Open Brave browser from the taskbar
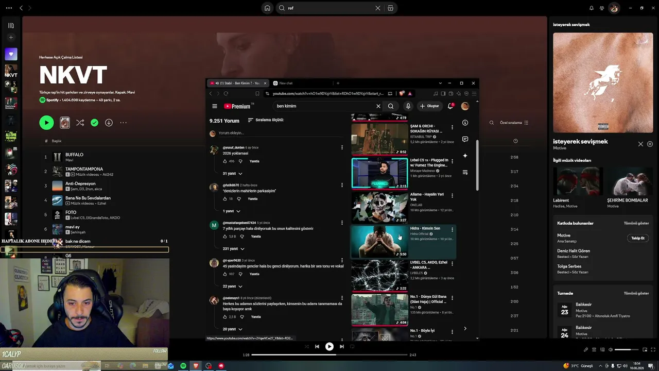 tap(196, 366)
